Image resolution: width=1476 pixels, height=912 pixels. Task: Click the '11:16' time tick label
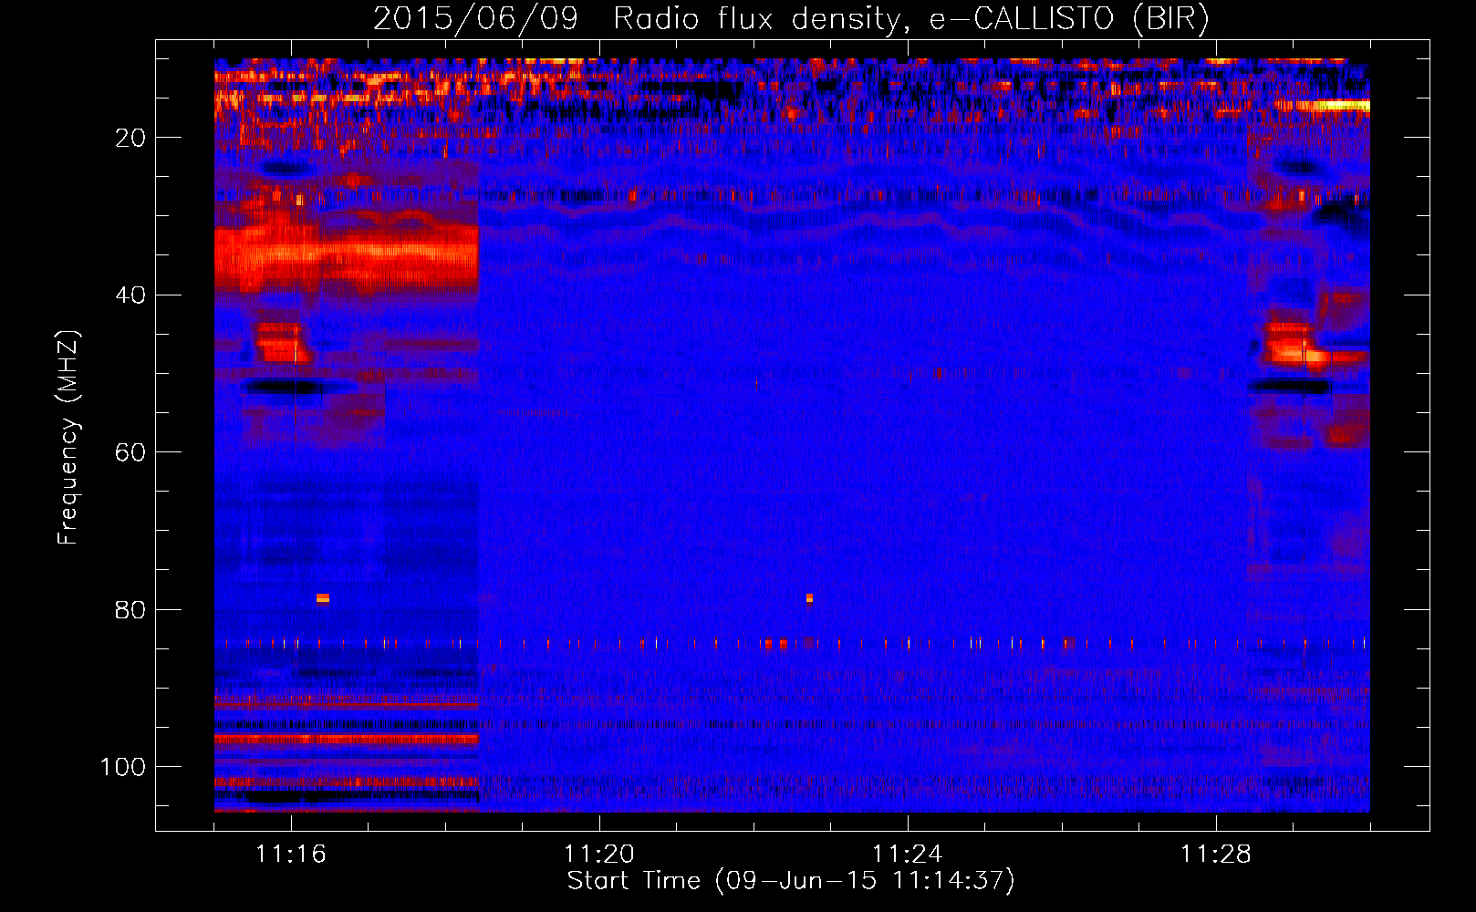291,855
